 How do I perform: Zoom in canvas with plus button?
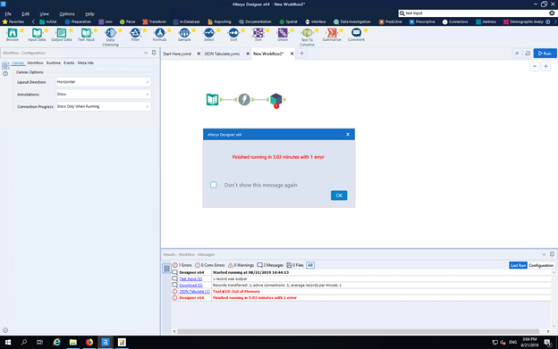545,66
